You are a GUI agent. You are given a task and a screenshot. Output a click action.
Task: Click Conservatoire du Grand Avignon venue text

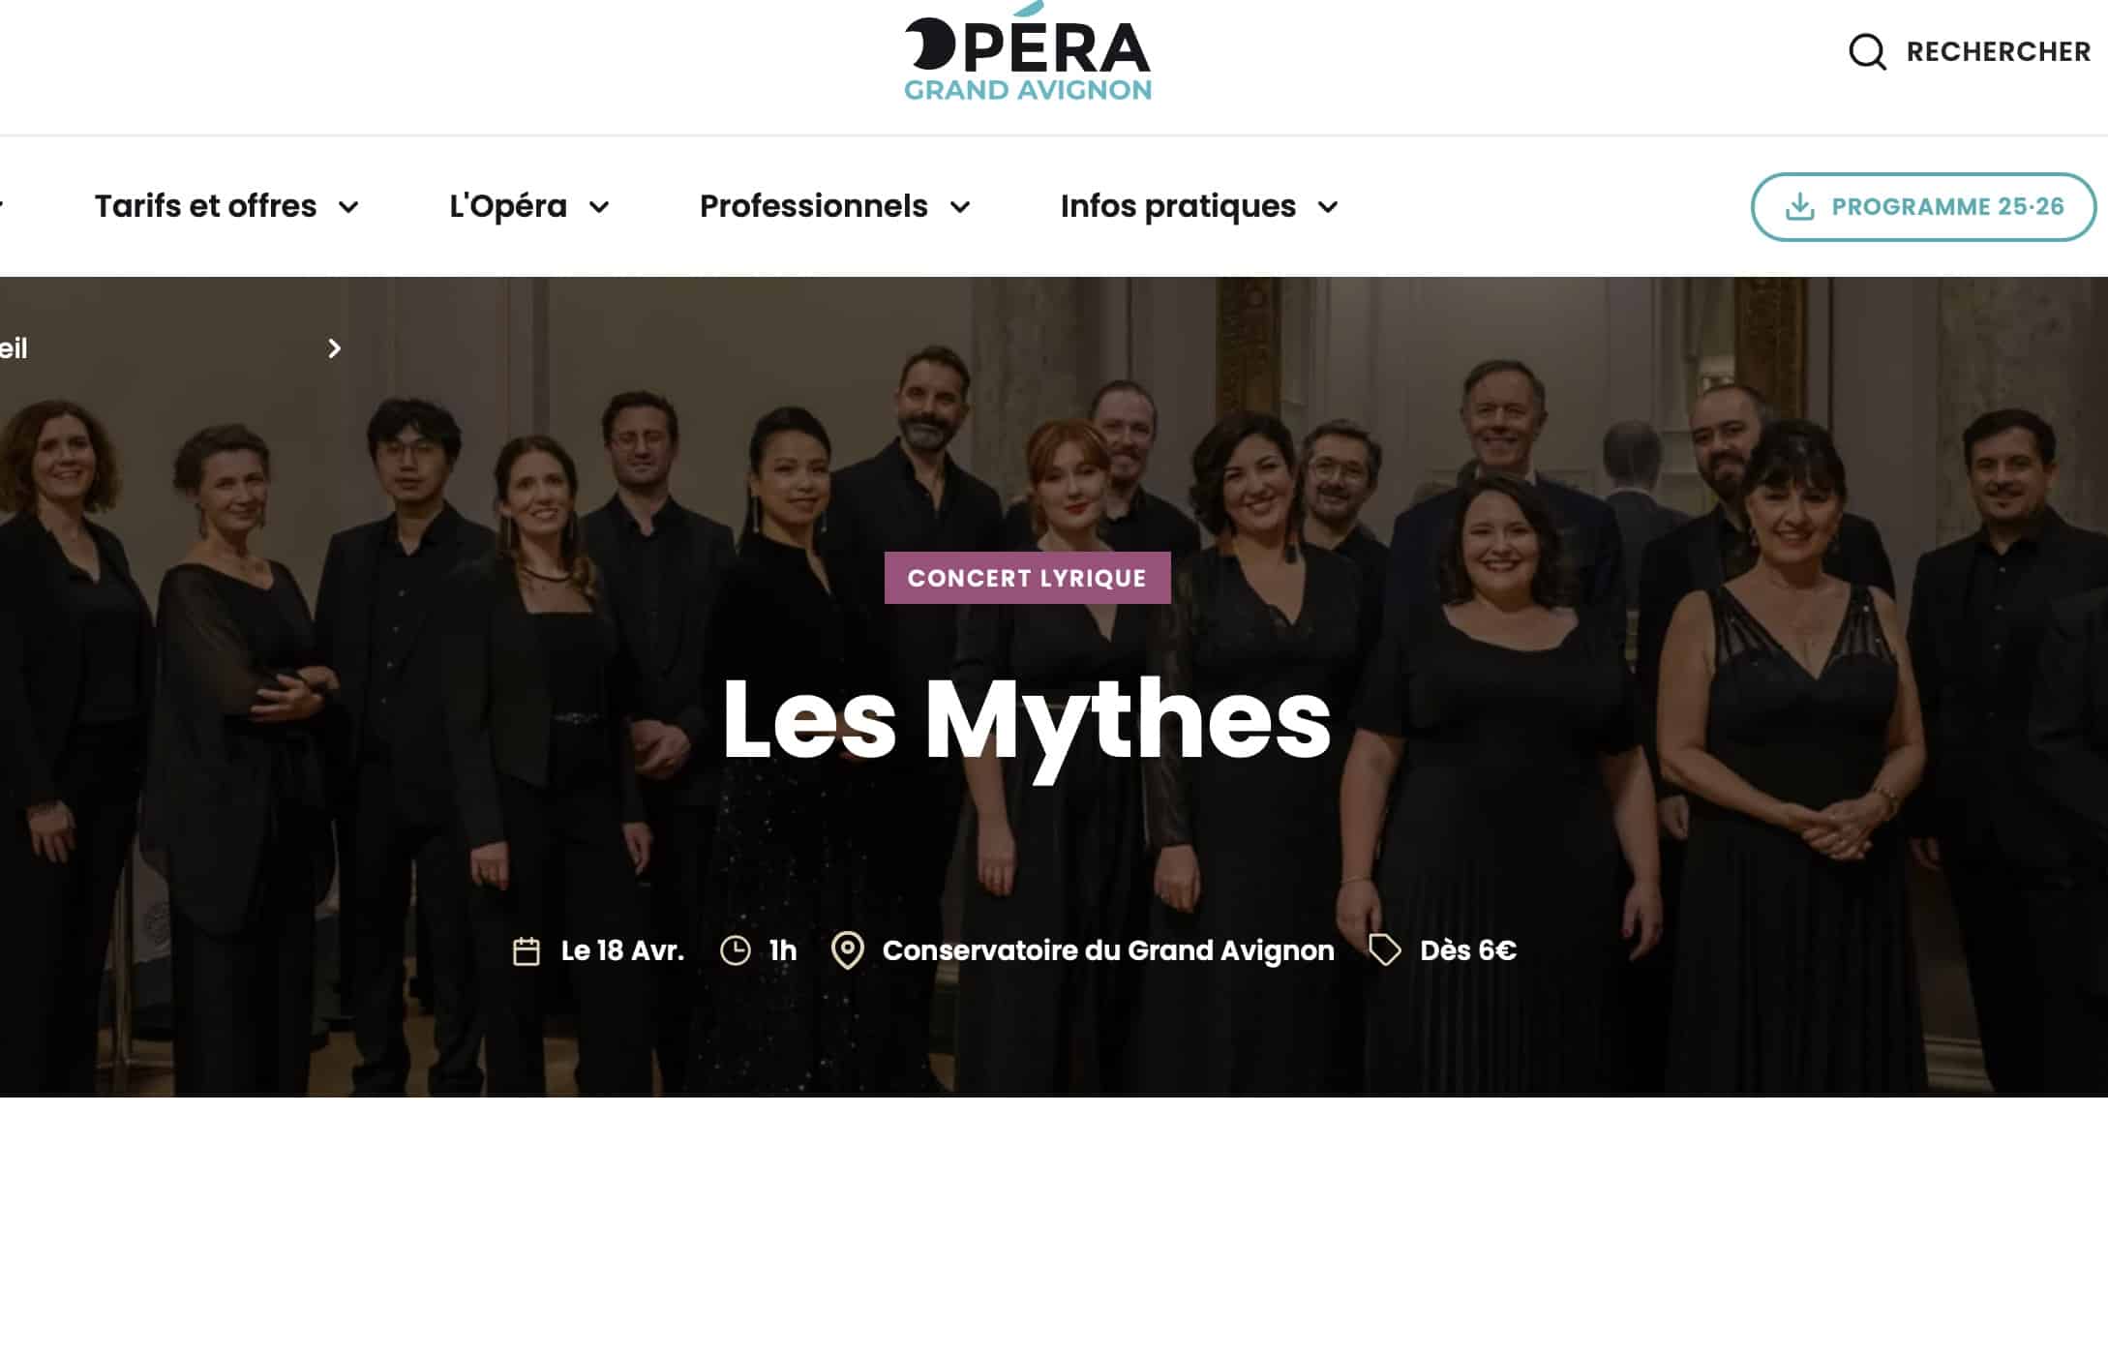pyautogui.click(x=1108, y=950)
